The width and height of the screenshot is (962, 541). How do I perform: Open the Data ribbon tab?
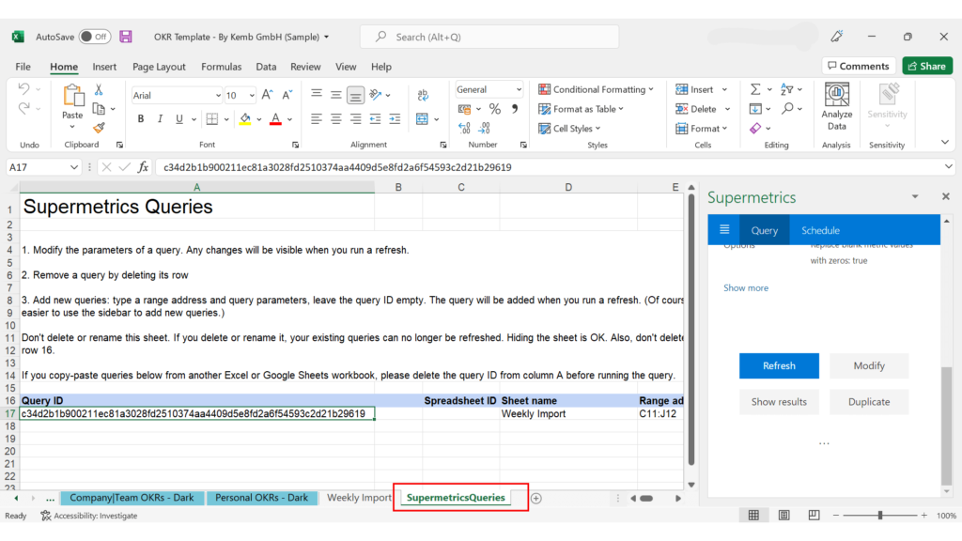click(266, 67)
